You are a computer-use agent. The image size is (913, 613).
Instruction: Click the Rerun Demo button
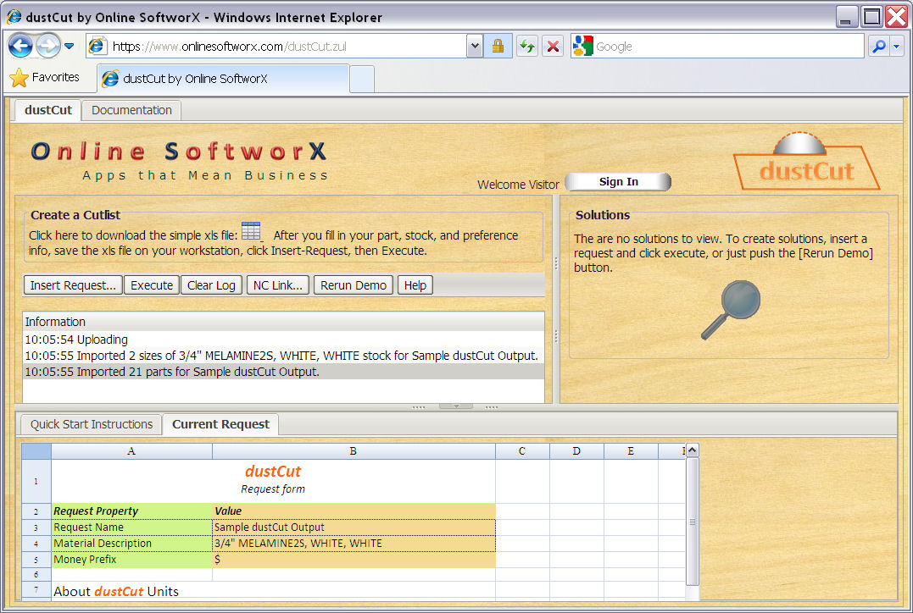(x=353, y=285)
